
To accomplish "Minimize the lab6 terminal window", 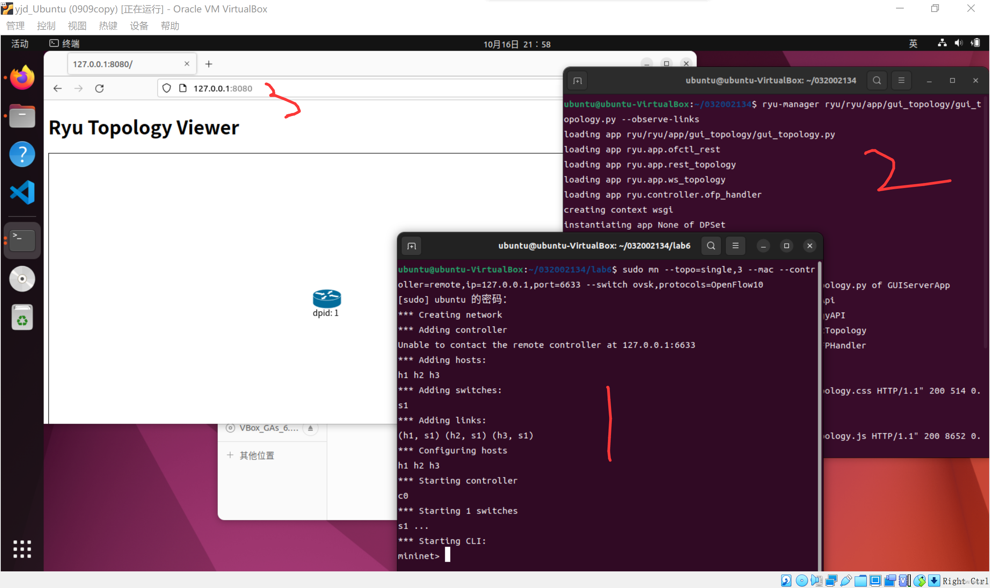I will click(763, 246).
